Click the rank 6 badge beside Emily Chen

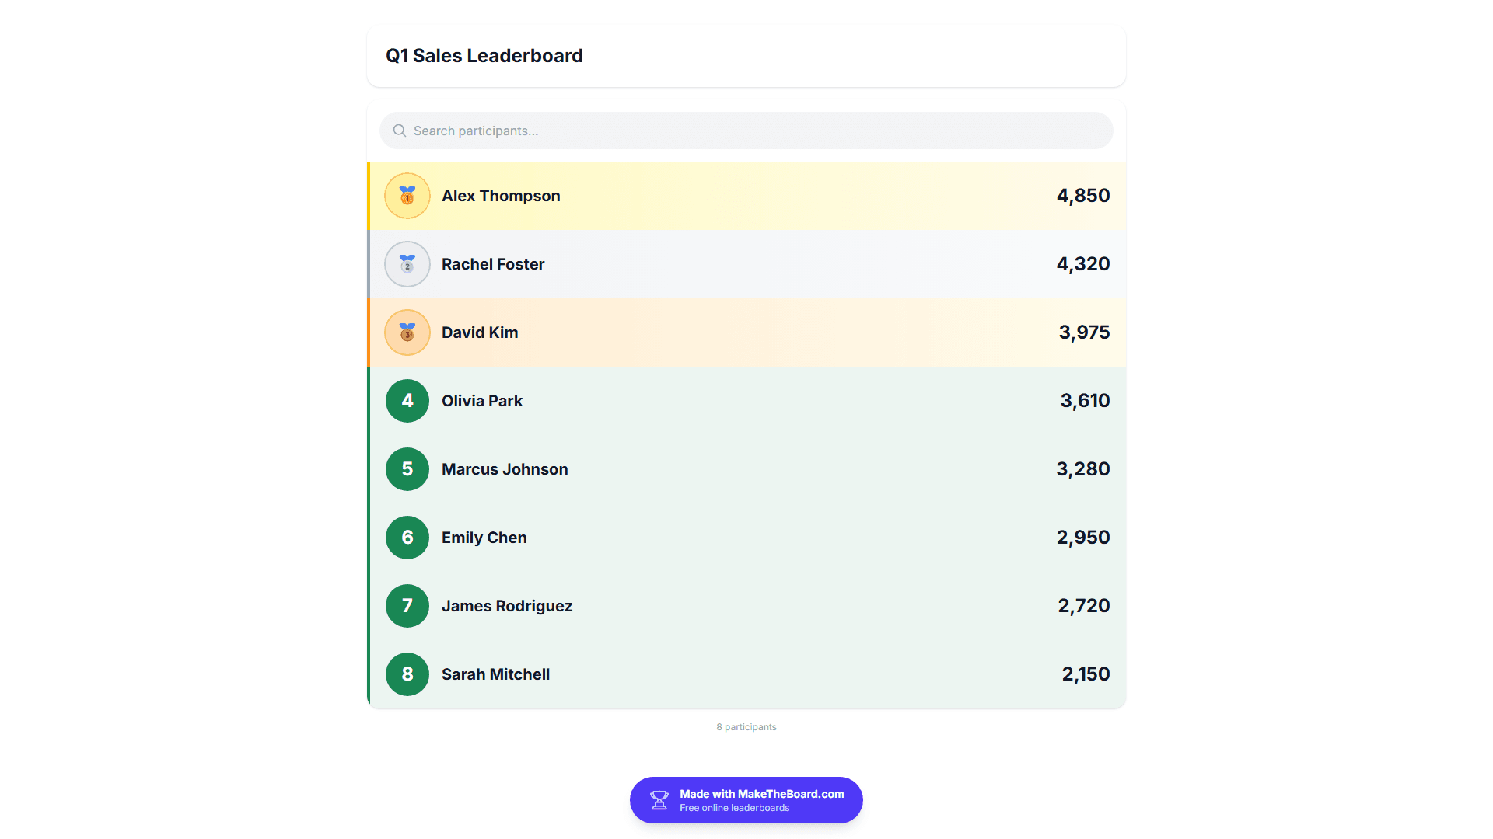pyautogui.click(x=407, y=538)
